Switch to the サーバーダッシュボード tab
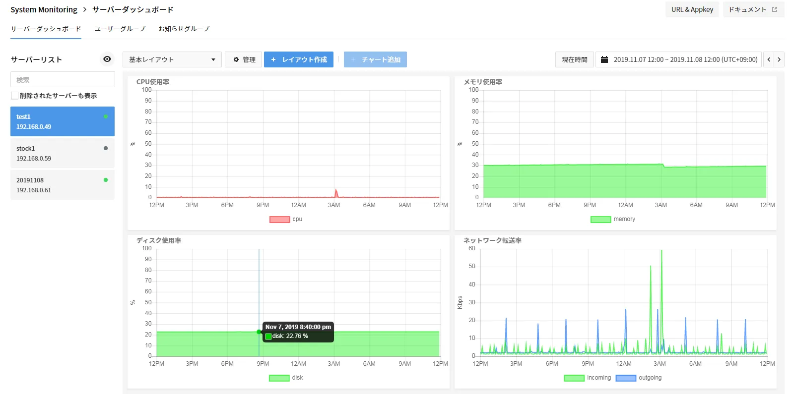This screenshot has height=394, width=791. click(x=46, y=29)
